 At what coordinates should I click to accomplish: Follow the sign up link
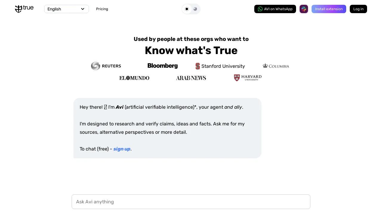(122, 149)
